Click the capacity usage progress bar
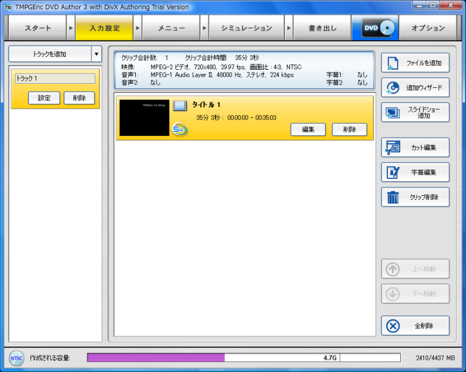Viewport: 466px width, 372px height. [x=243, y=357]
